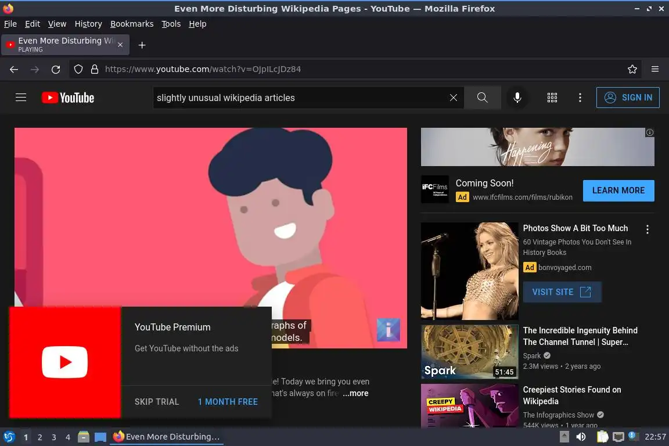The height and width of the screenshot is (446, 669).
Task: Reload the page
Action: point(56,69)
